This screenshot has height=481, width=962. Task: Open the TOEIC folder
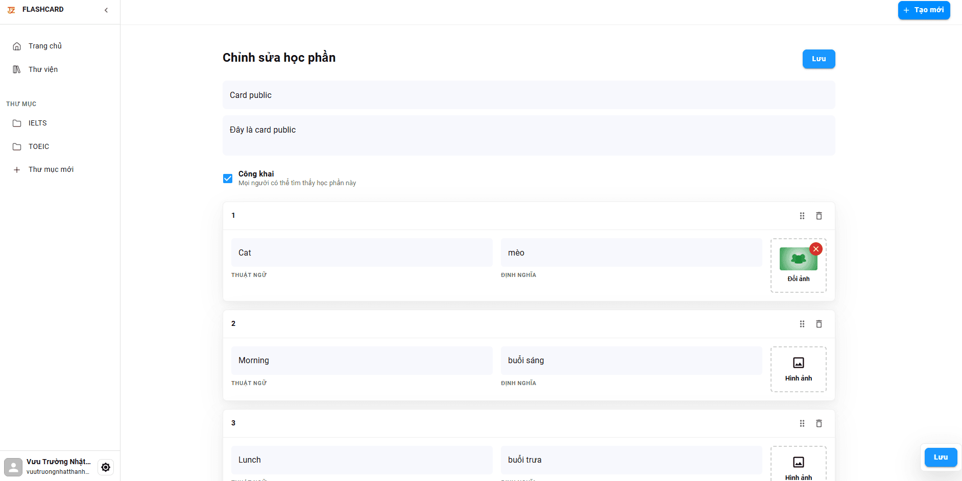click(38, 146)
